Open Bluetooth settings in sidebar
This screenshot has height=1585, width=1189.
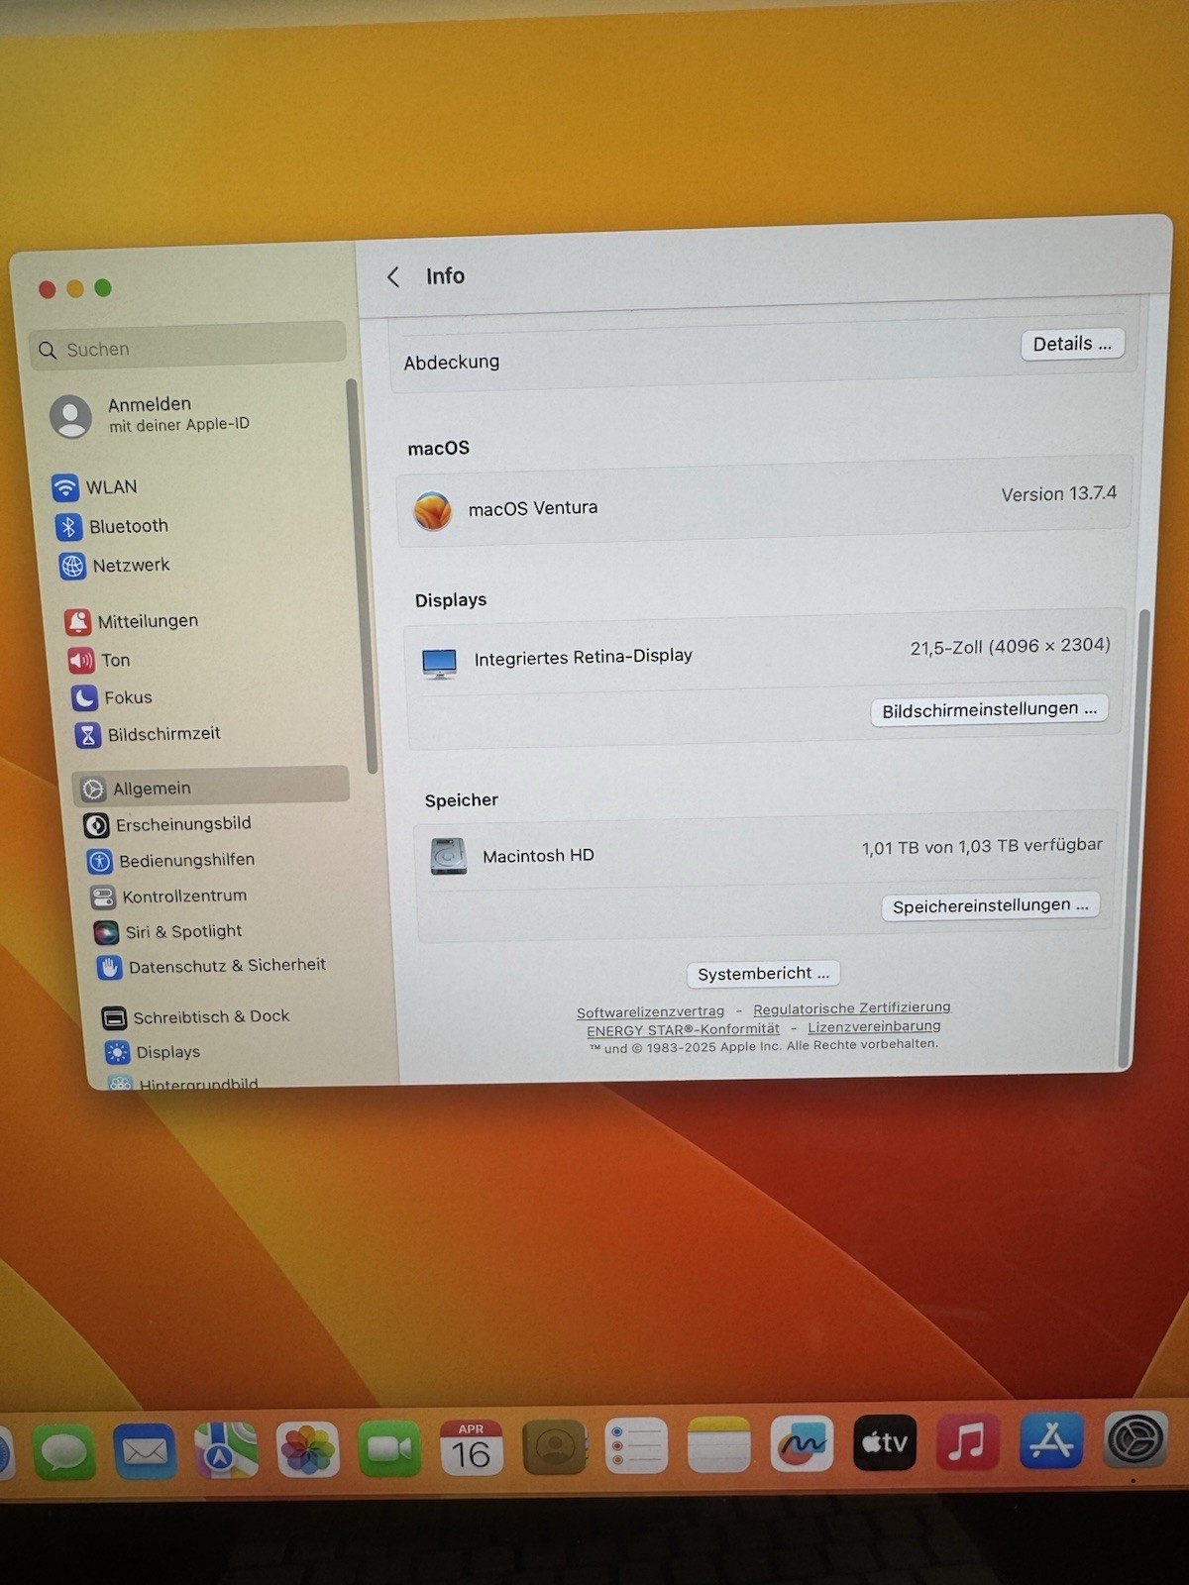pos(113,526)
